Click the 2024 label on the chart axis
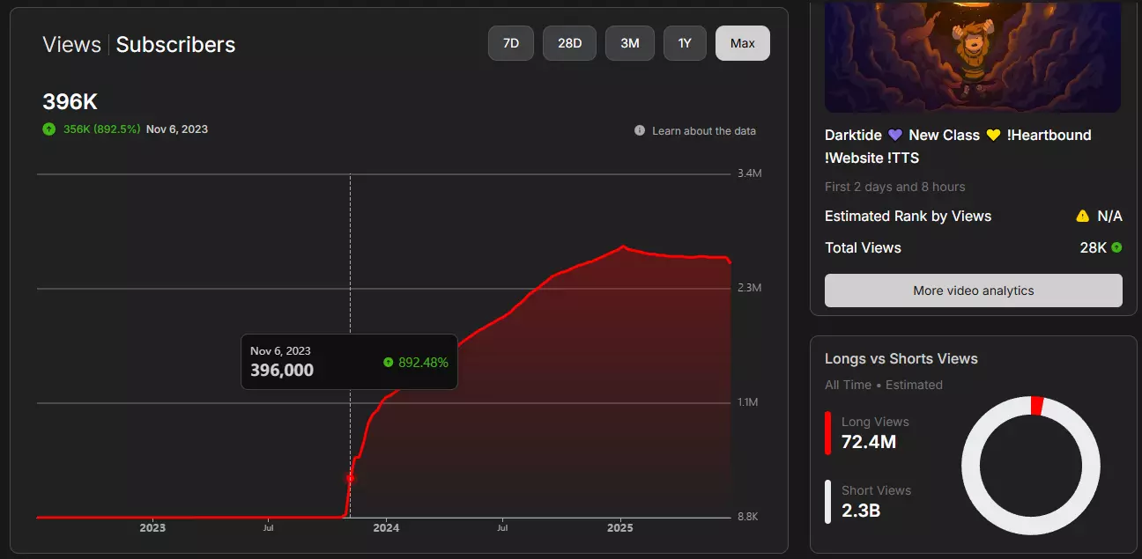Viewport: 1142px width, 559px height. point(386,528)
